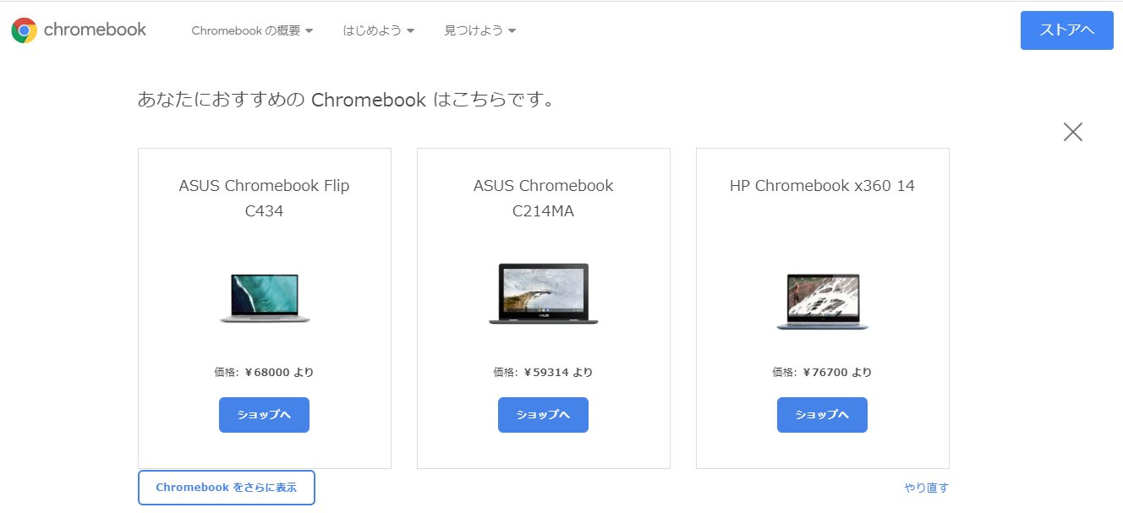Click the ストアへ button
The image size is (1123, 513).
click(x=1066, y=30)
